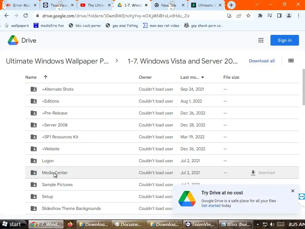The width and height of the screenshot is (305, 229).
Task: Open Chrome tab search dropdown arrow
Action: click(x=257, y=4)
